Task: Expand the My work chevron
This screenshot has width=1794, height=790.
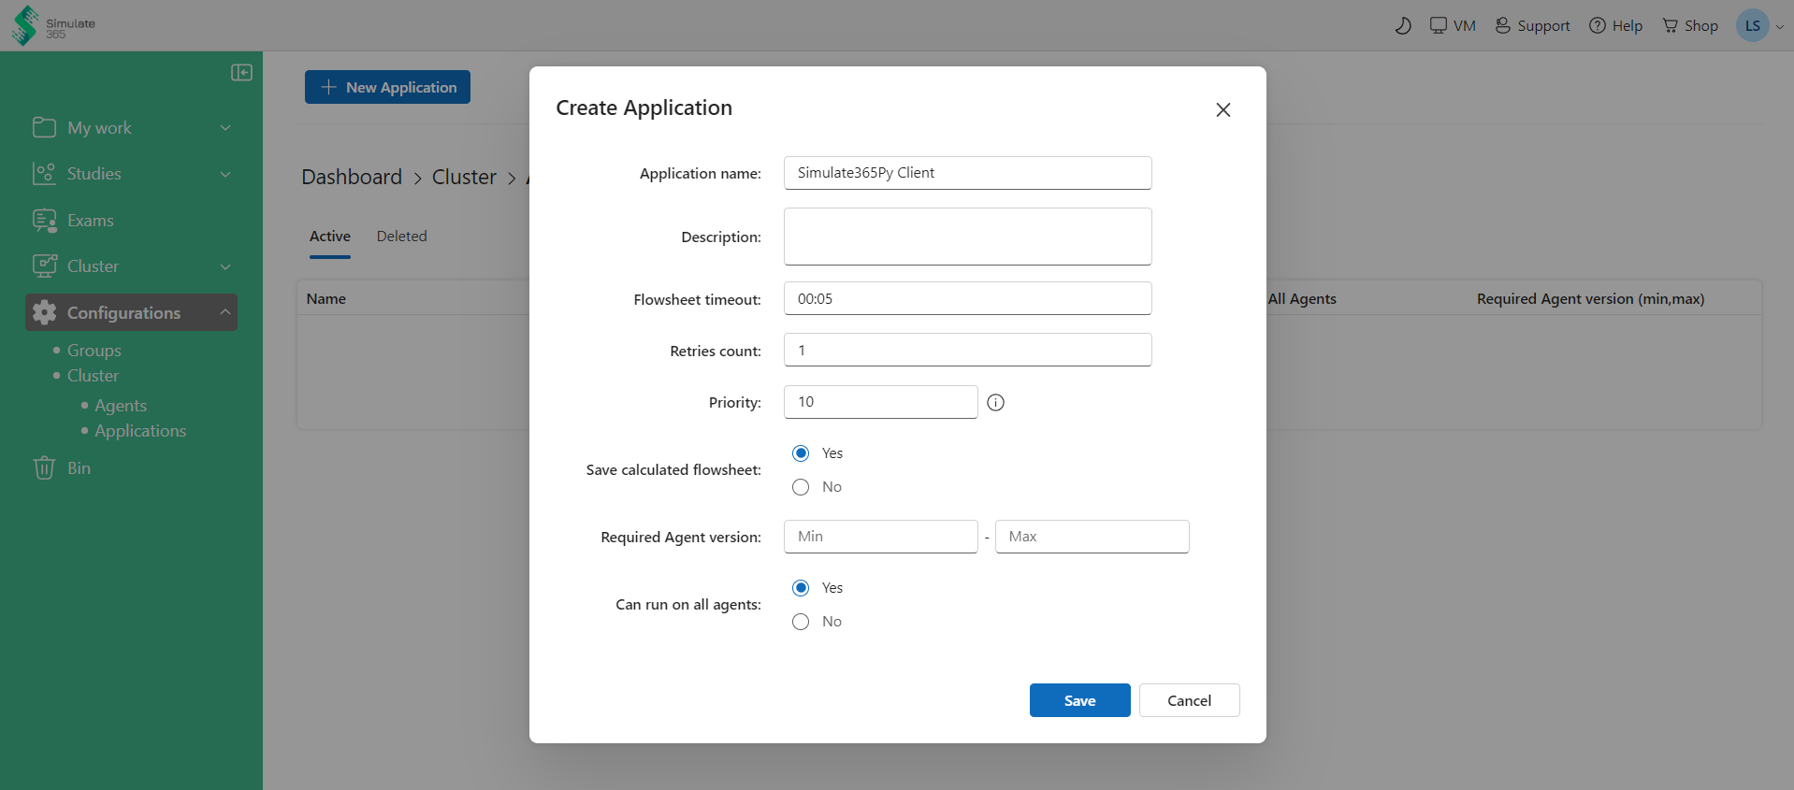Action: pos(225,128)
